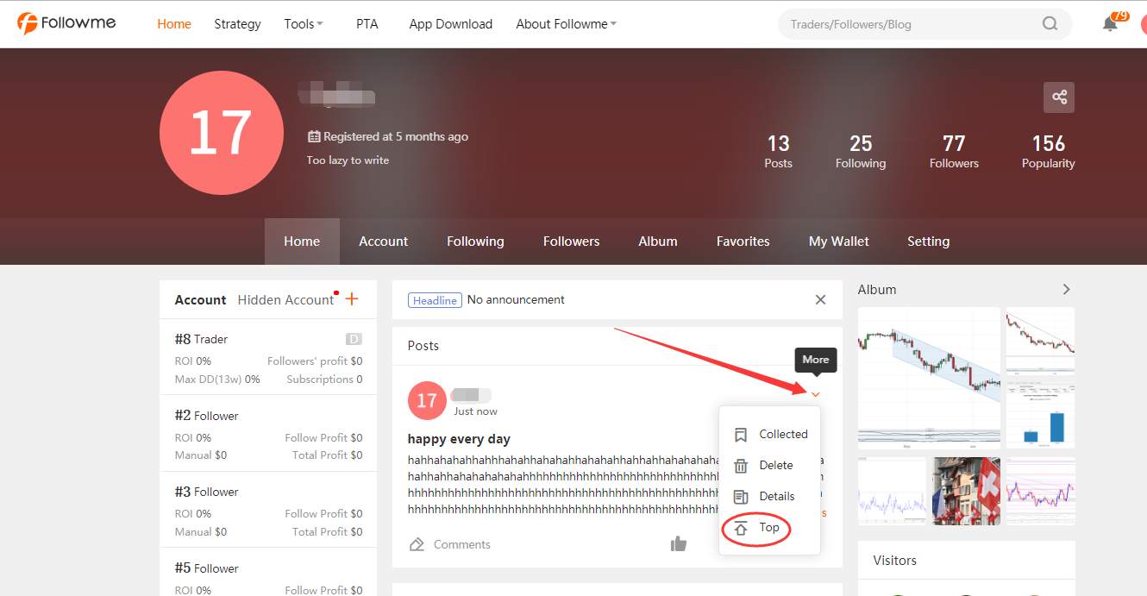Image resolution: width=1147 pixels, height=596 pixels.
Task: Expand the About Followme dropdown
Action: 567,24
